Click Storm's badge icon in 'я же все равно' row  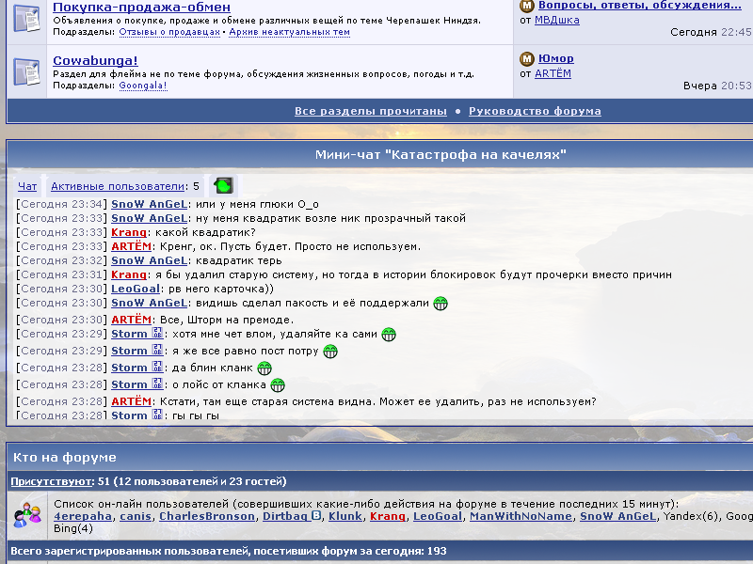(x=157, y=350)
